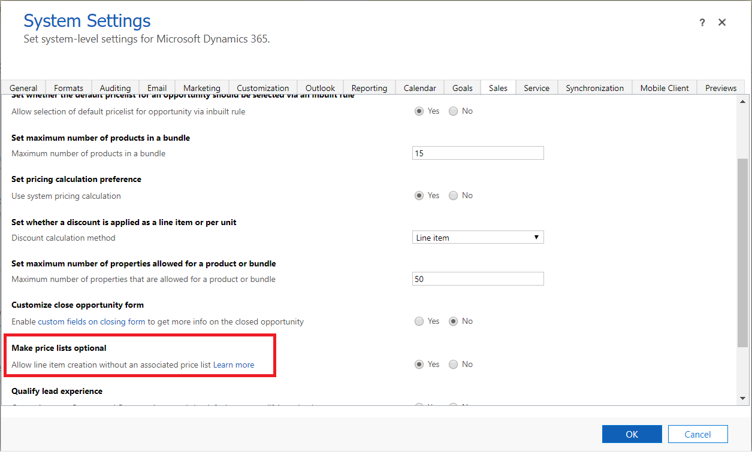This screenshot has height=452, width=752.
Task: Choose No for system pricing calculation
Action: pyautogui.click(x=454, y=196)
